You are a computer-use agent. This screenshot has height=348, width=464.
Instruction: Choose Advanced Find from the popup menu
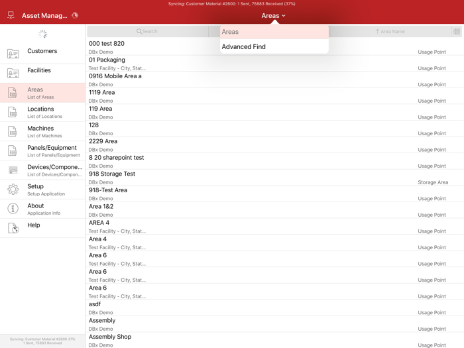(274, 47)
